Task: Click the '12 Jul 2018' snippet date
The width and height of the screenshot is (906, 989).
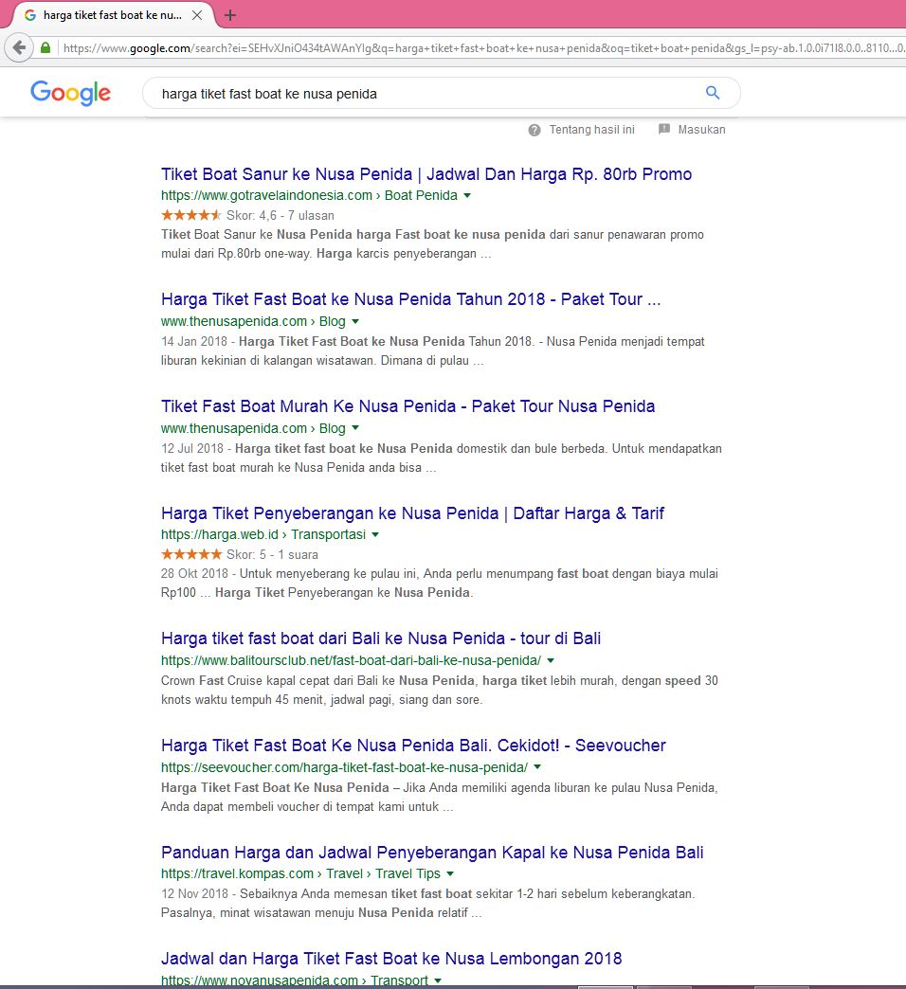Action: [x=191, y=448]
